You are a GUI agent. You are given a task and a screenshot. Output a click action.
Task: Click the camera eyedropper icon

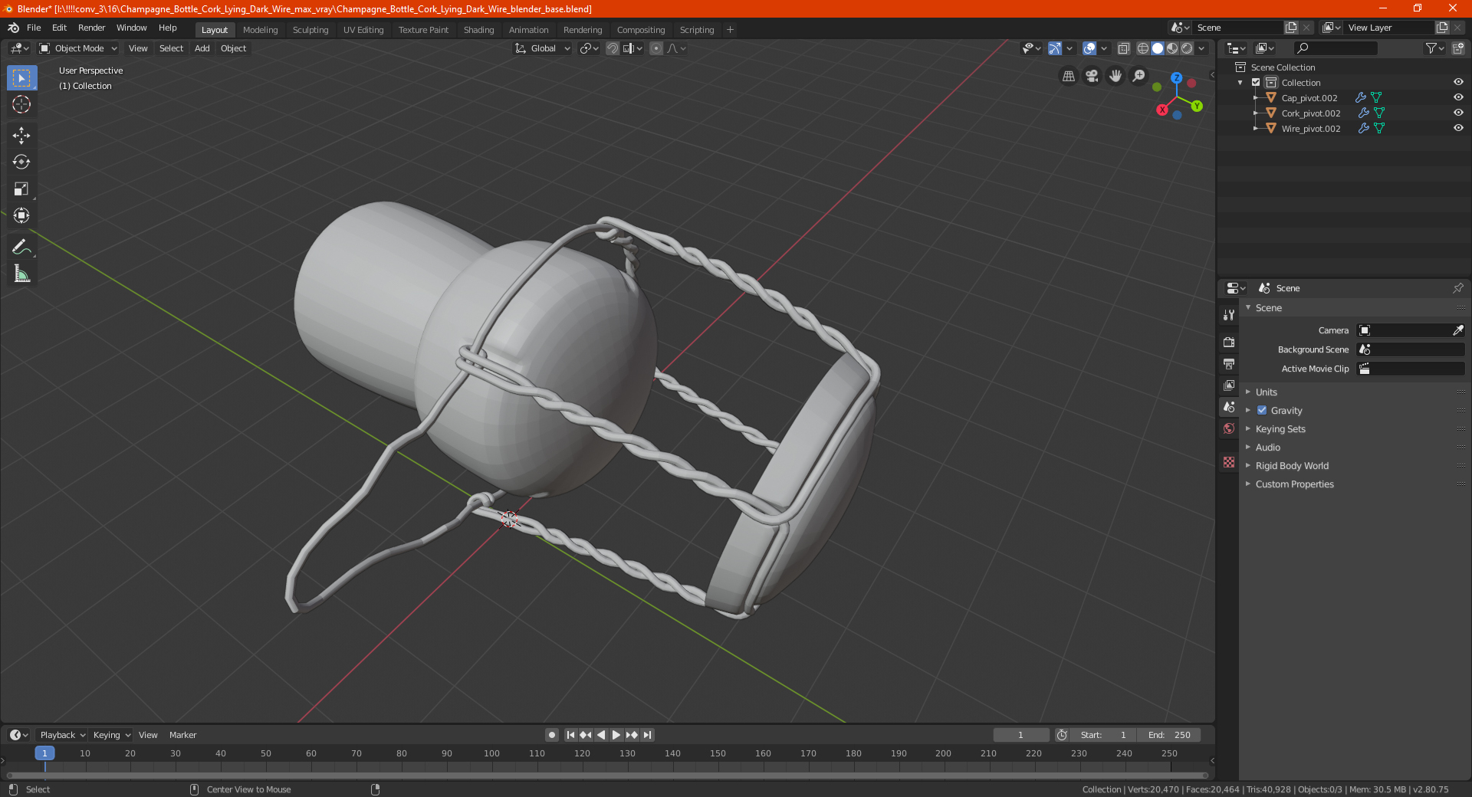[x=1457, y=330]
